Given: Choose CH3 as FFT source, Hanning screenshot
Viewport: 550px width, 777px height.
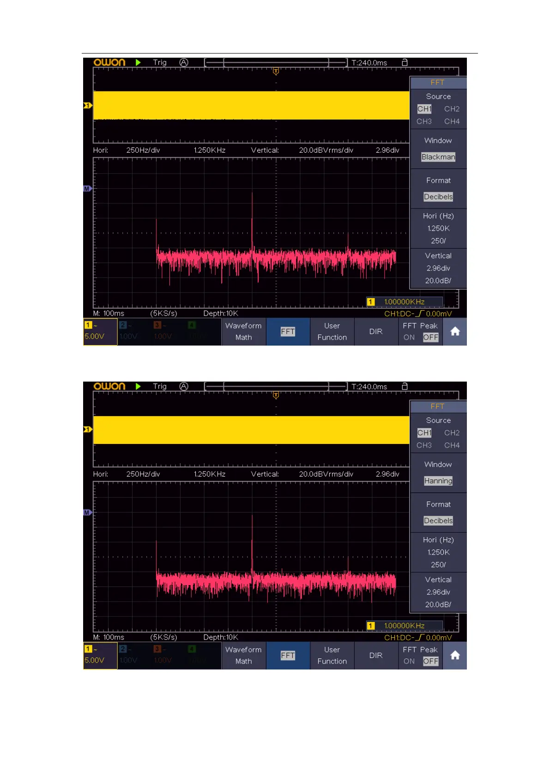Looking at the screenshot, I should (x=424, y=445).
